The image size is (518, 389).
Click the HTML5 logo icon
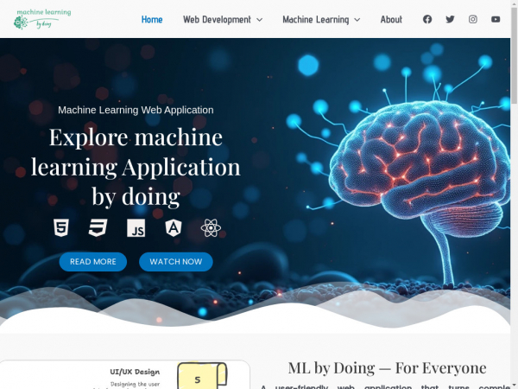click(60, 228)
